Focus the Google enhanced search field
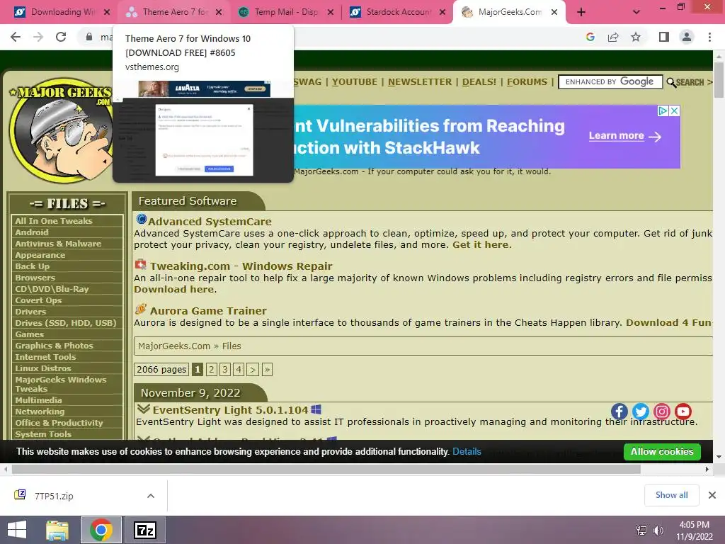This screenshot has width=725, height=544. pos(610,82)
